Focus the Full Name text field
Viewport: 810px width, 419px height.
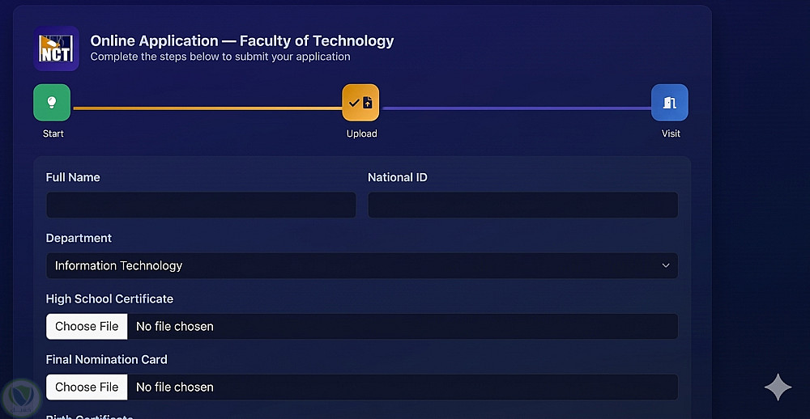coord(201,205)
